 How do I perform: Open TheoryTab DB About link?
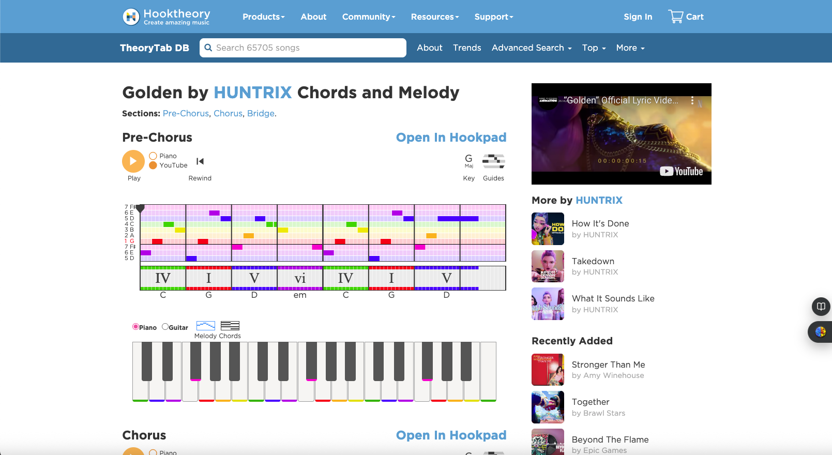pyautogui.click(x=430, y=48)
